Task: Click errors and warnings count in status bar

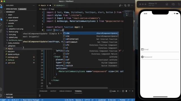Action: click(x=15, y=100)
